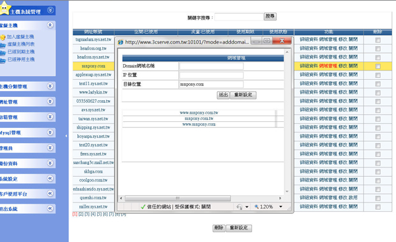Expand the 網址管理 sidebar section
396x242 pixels.
[x=50, y=102]
